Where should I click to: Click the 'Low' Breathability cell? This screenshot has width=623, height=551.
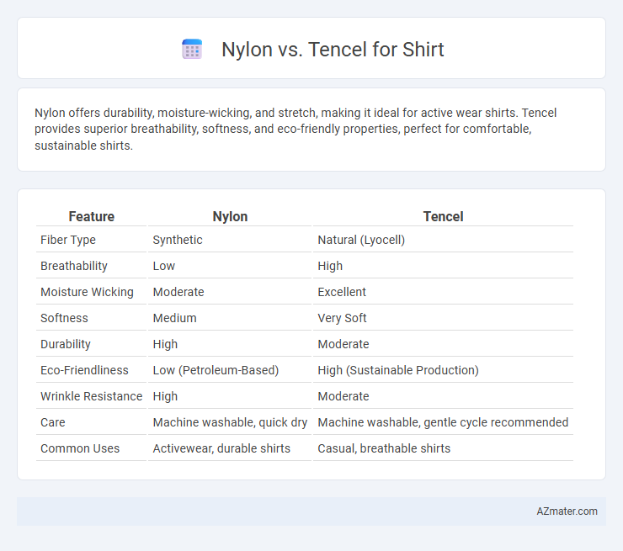[x=163, y=266]
